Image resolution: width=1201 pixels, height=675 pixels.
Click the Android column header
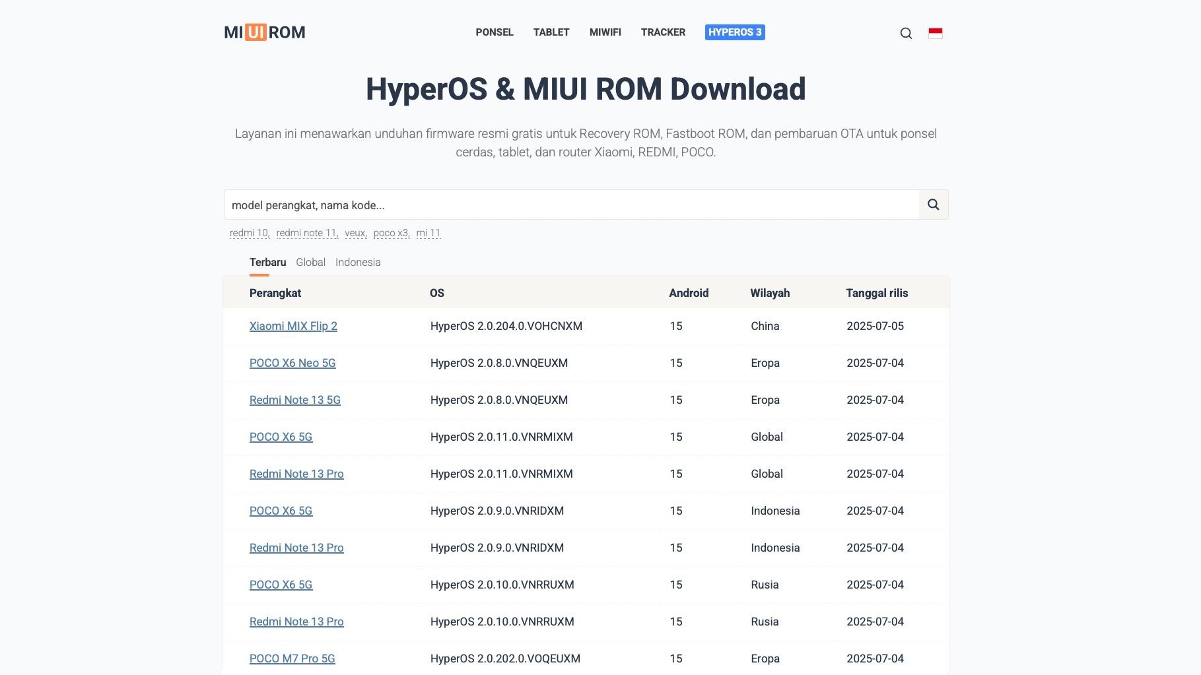click(x=689, y=293)
